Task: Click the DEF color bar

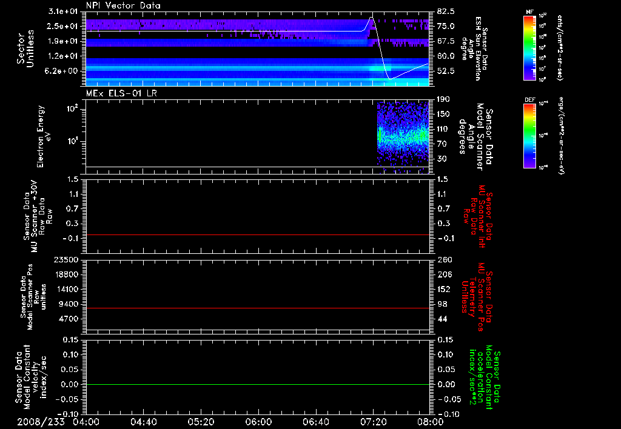Action: (x=529, y=136)
